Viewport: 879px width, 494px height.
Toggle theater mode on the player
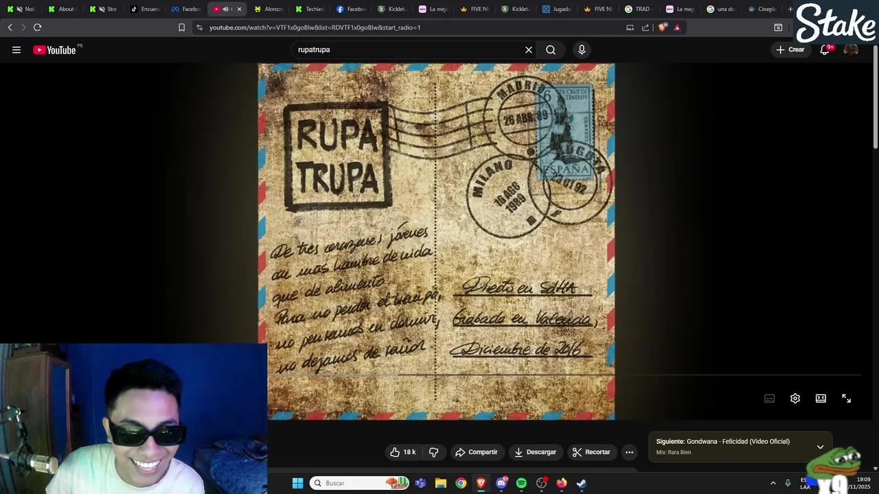(x=821, y=399)
